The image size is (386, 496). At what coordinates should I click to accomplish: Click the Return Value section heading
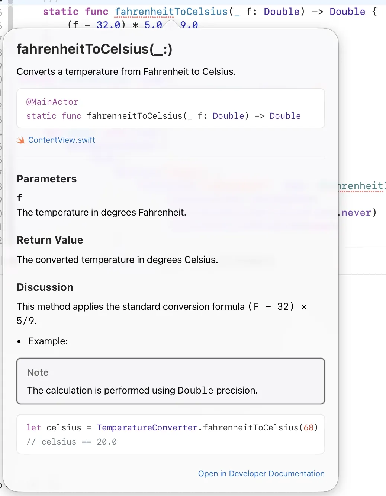point(50,240)
